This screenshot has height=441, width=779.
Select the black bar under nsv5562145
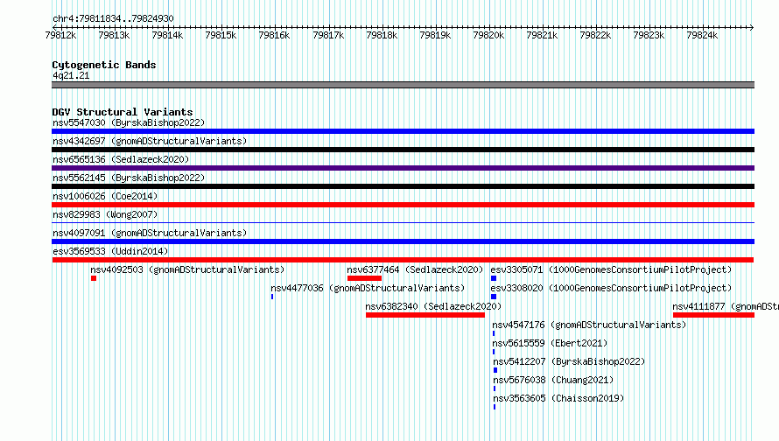tap(403, 186)
